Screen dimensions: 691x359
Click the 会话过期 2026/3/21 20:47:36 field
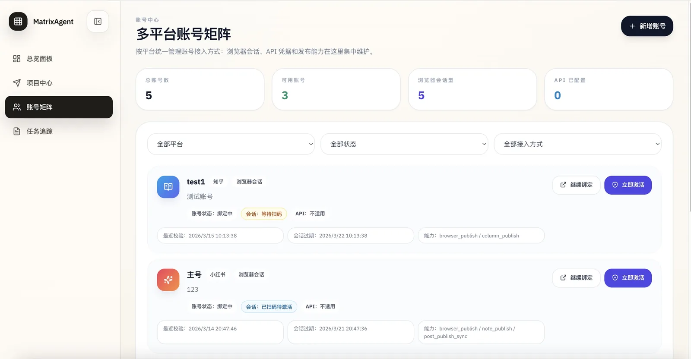coord(351,332)
